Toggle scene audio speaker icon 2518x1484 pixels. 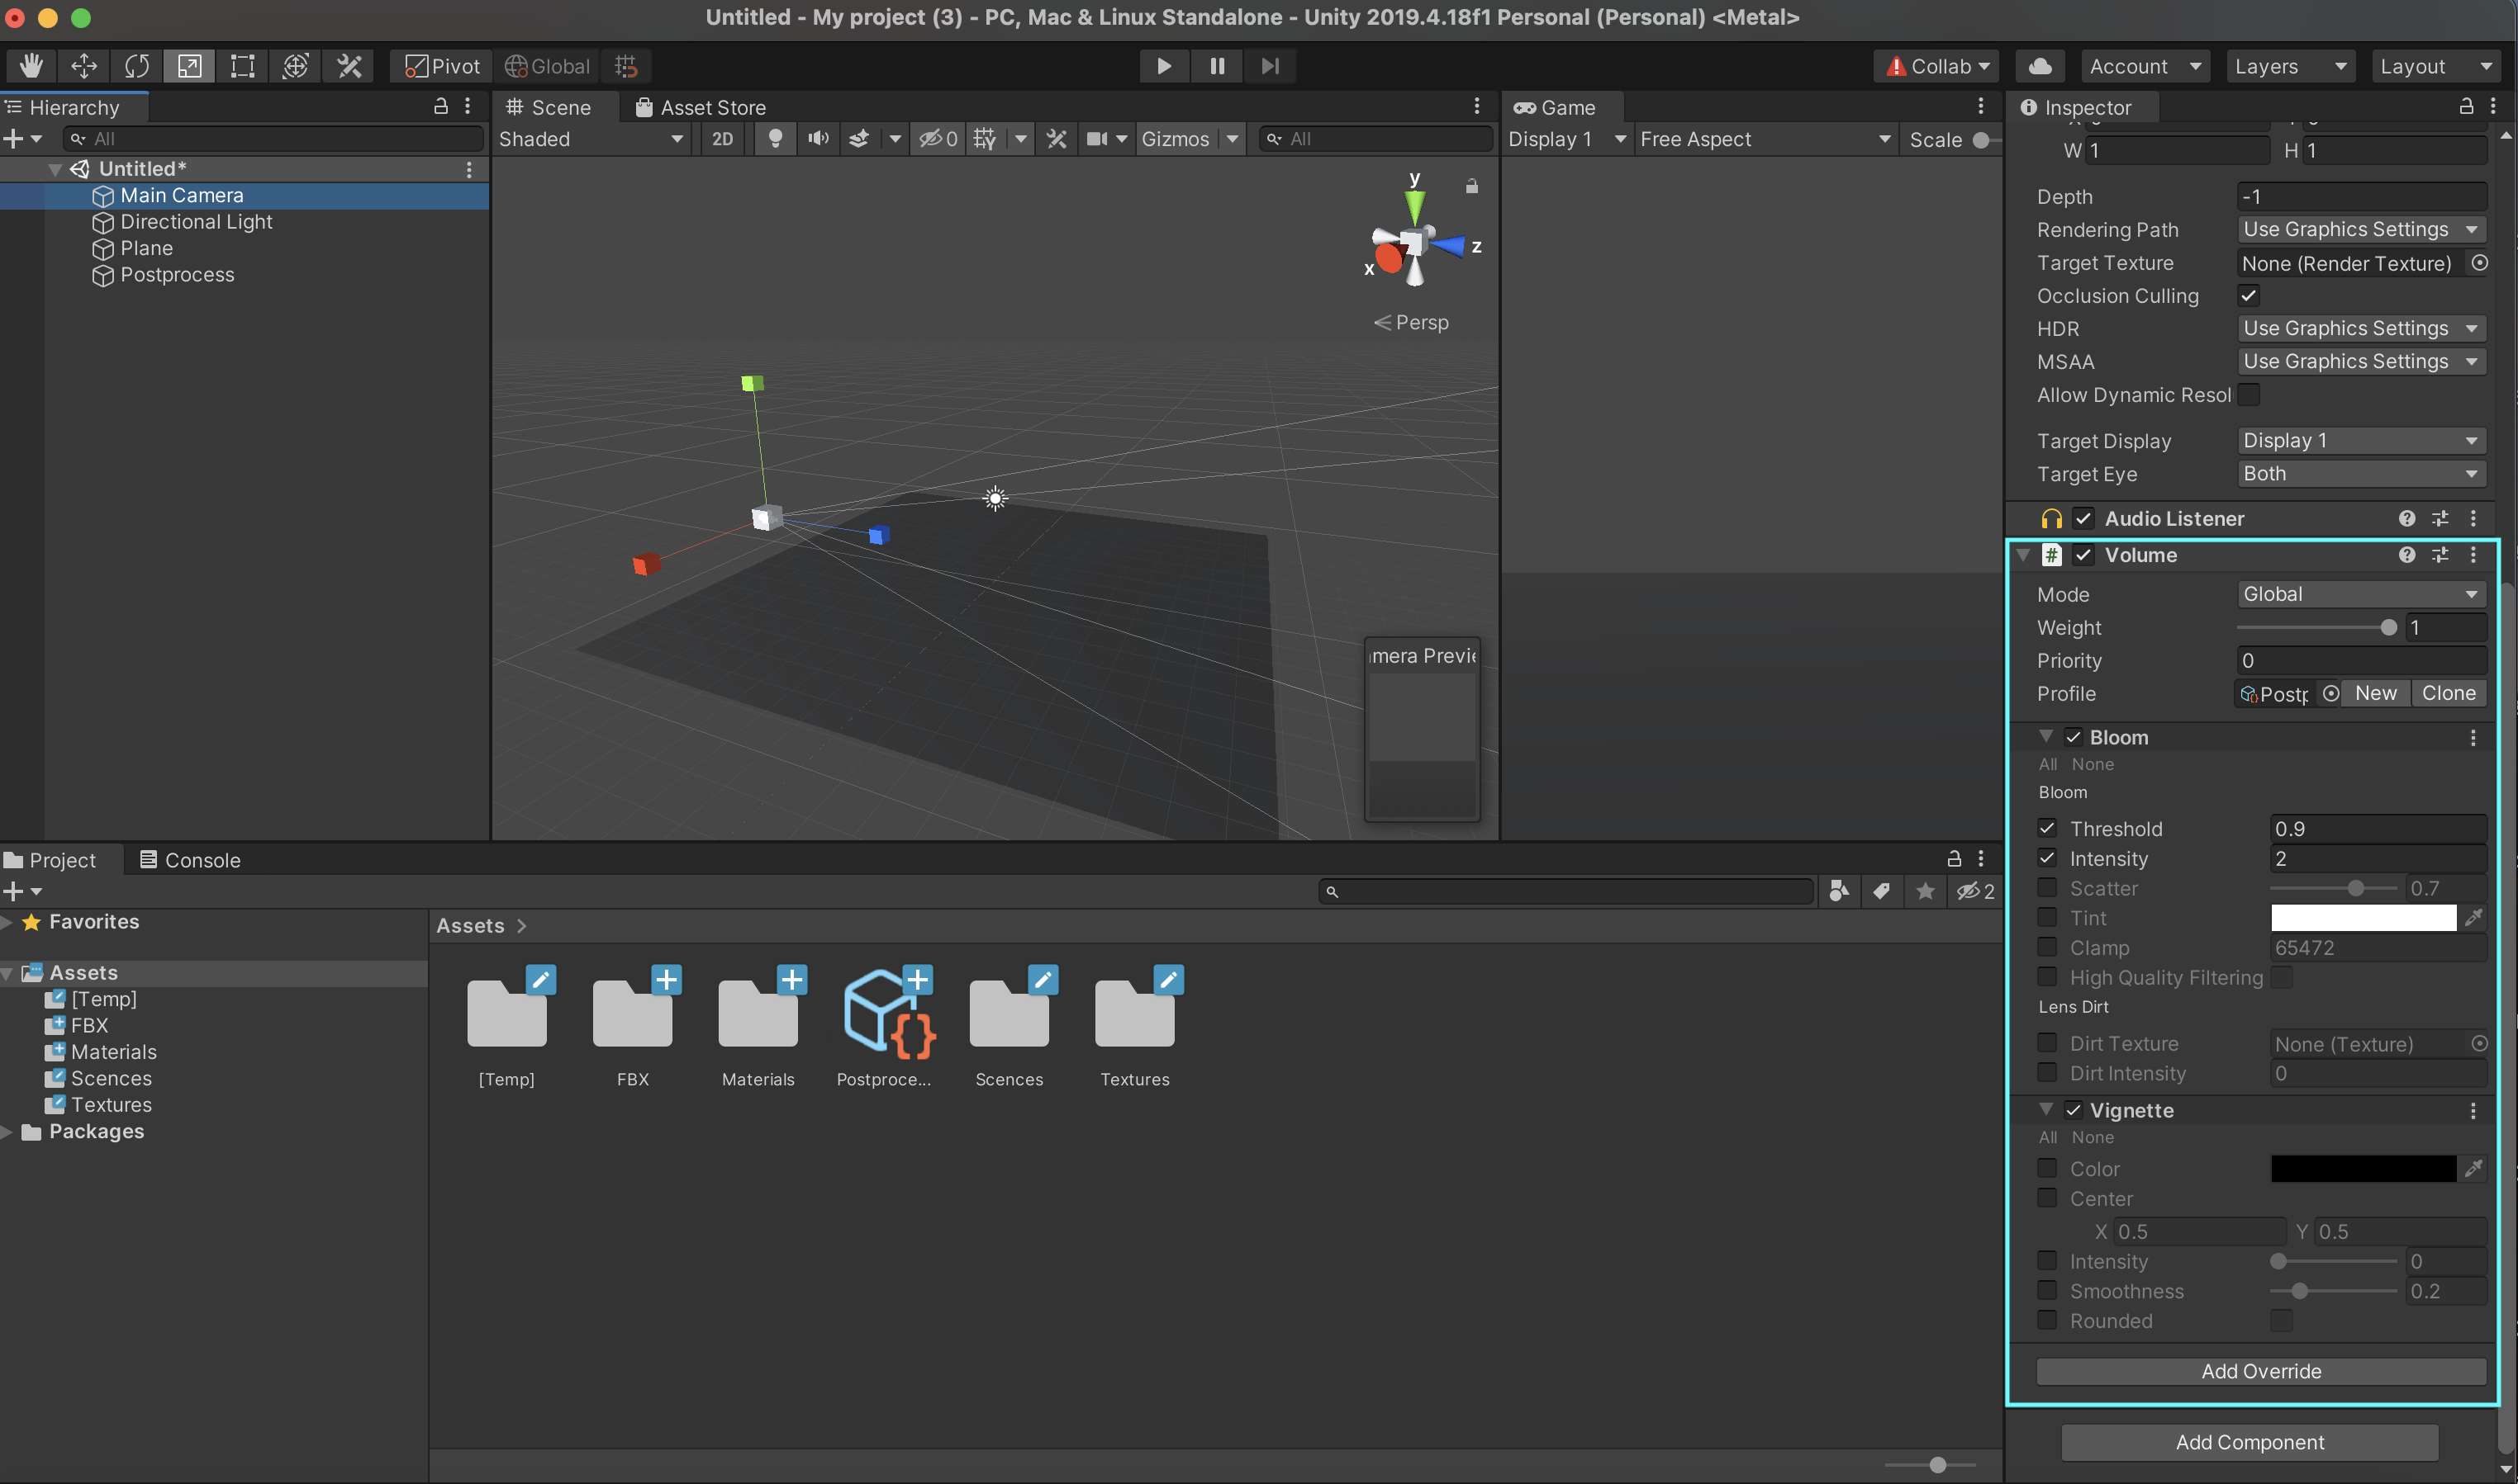tap(818, 139)
